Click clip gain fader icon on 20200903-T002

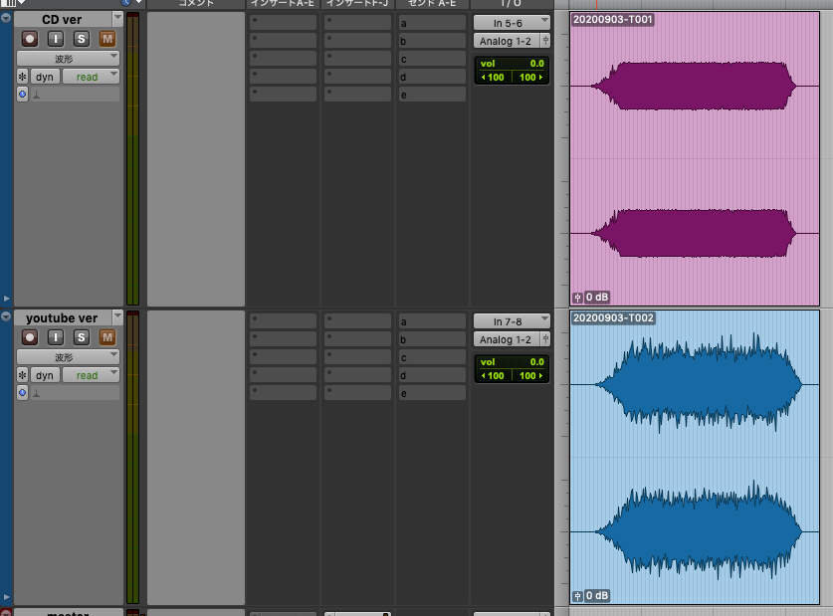[x=577, y=596]
